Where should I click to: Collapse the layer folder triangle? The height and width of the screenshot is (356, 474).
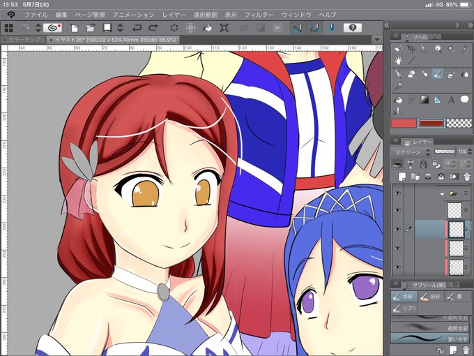(x=442, y=193)
